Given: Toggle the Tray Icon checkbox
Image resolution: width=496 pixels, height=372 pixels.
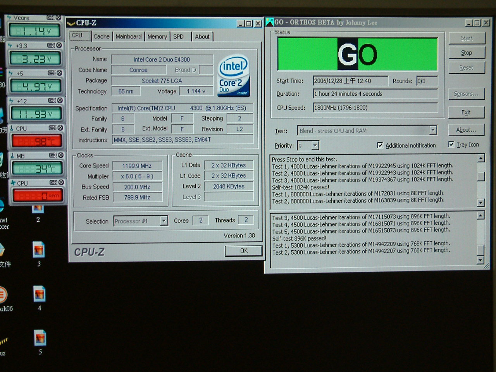Looking at the screenshot, I should (x=451, y=145).
